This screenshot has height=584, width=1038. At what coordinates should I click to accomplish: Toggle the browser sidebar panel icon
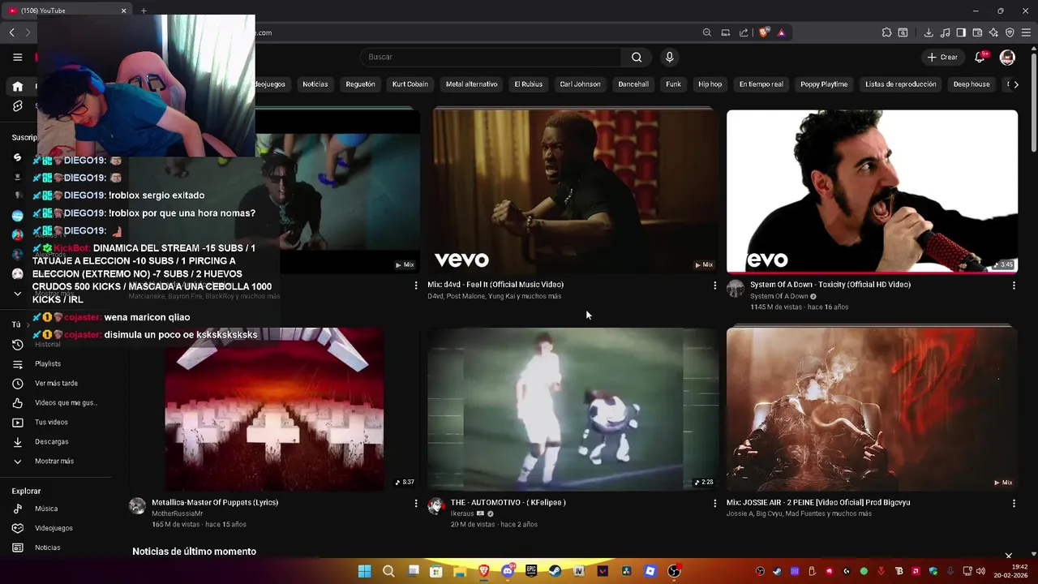(961, 32)
